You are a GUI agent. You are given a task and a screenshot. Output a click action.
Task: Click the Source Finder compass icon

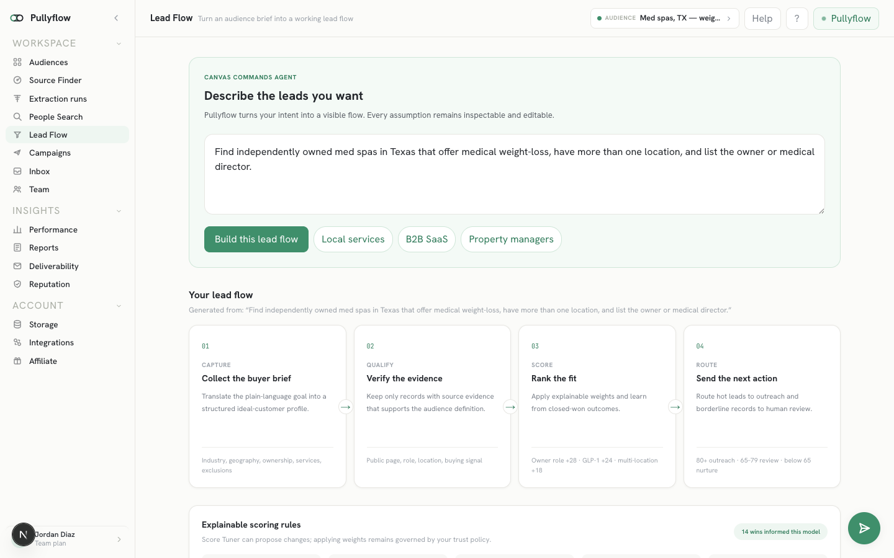[x=17, y=80]
